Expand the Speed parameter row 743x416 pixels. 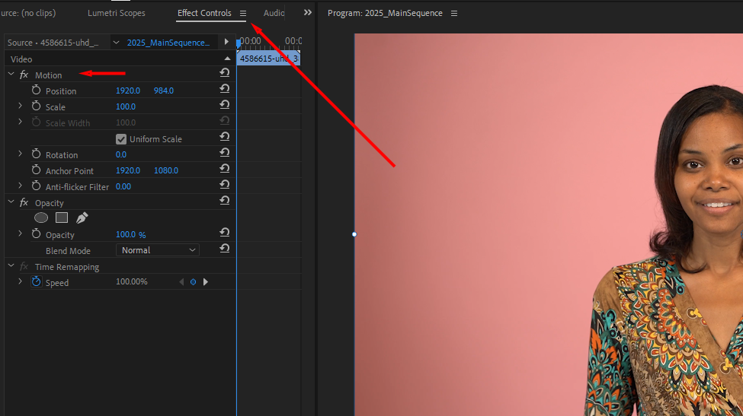coord(20,281)
